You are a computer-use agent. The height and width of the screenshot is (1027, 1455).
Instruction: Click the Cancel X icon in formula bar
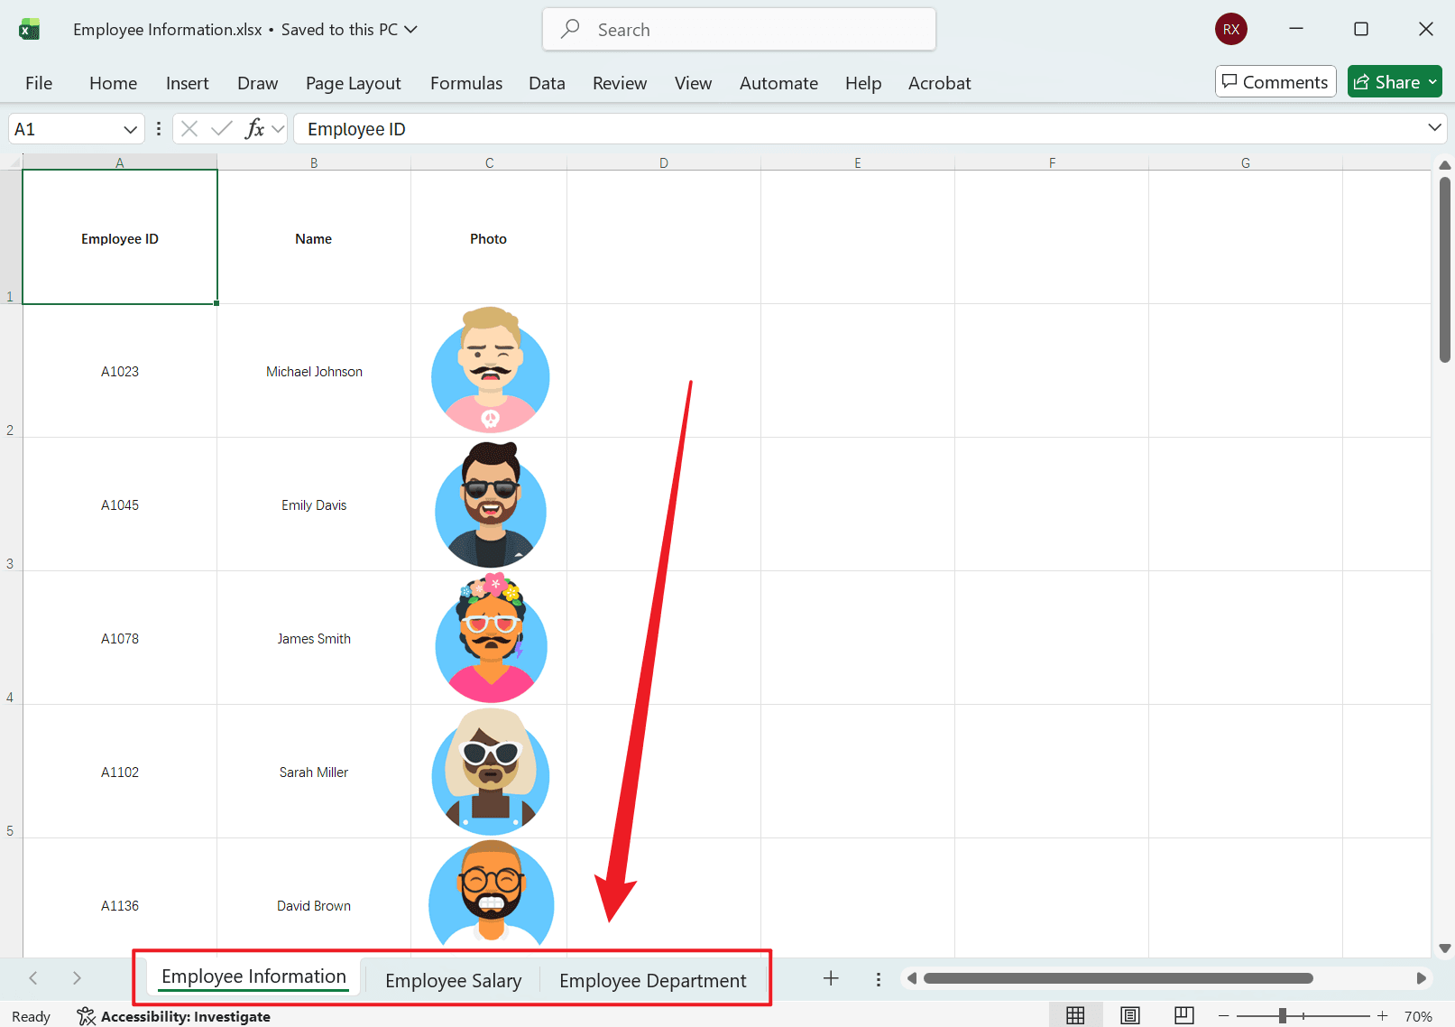189,129
